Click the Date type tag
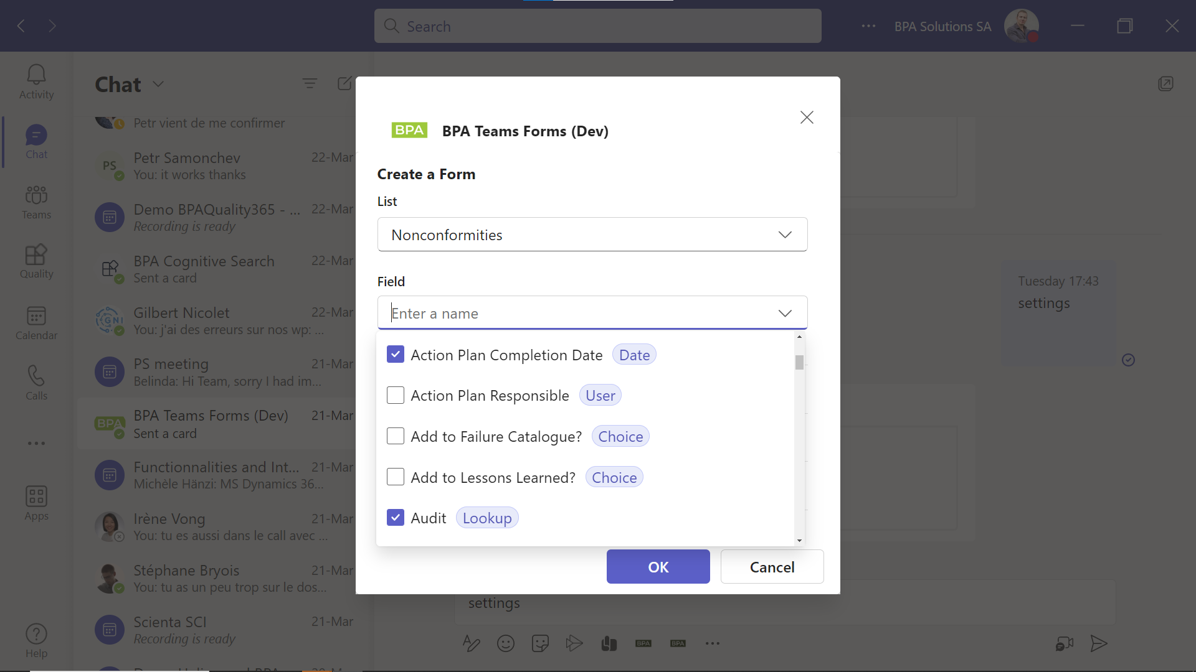Image resolution: width=1196 pixels, height=672 pixels. coord(634,355)
